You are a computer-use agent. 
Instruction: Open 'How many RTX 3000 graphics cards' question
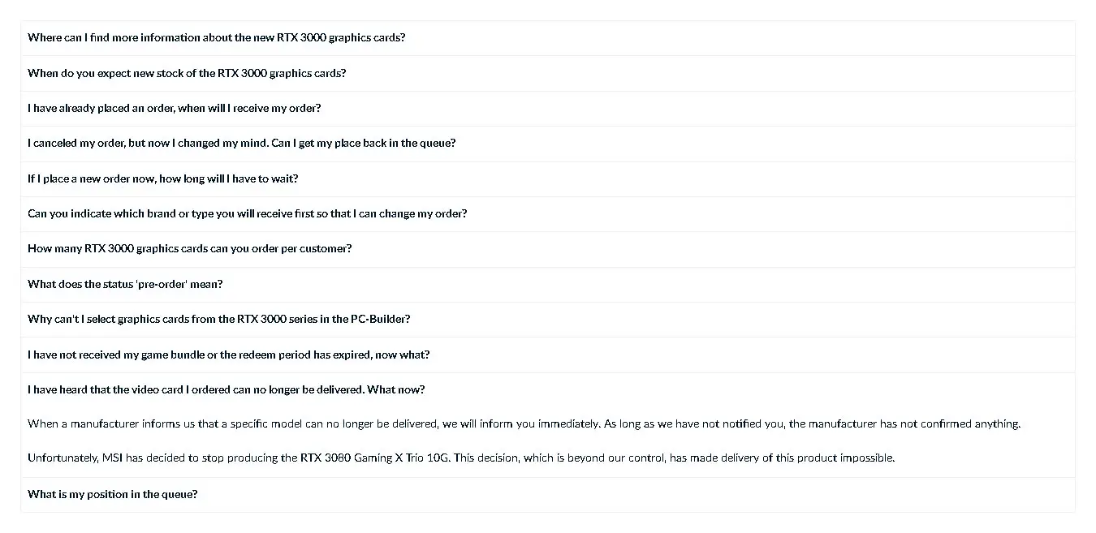[x=548, y=249]
